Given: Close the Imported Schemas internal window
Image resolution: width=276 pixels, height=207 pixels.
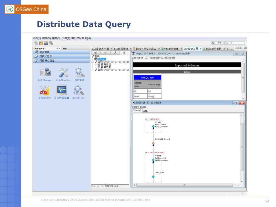Looking at the screenshot, I should point(243,54).
